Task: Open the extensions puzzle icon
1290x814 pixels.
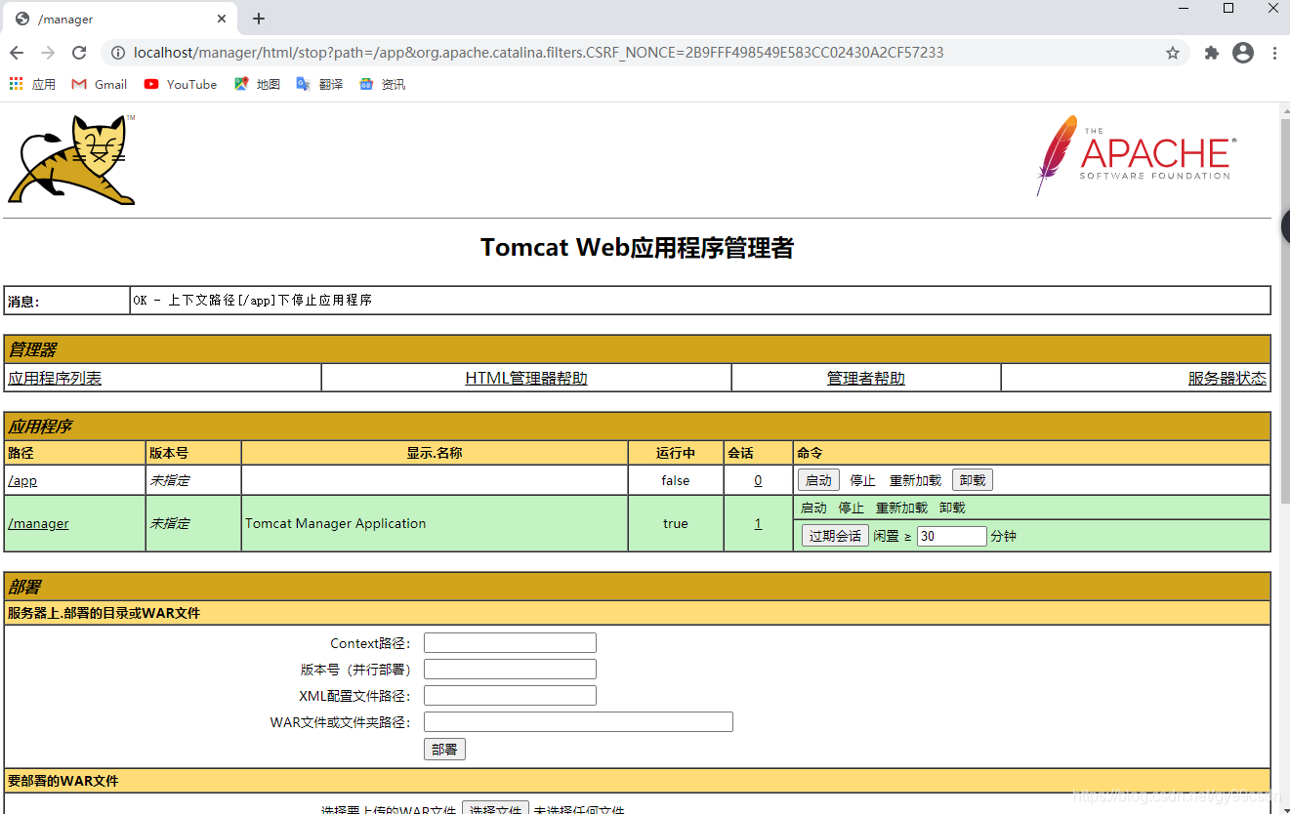Action: 1212,53
